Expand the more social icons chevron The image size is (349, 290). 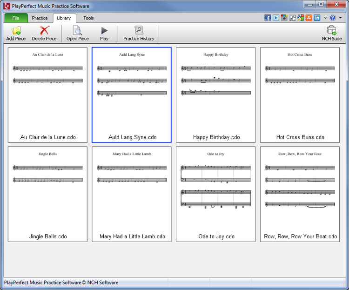pos(325,18)
